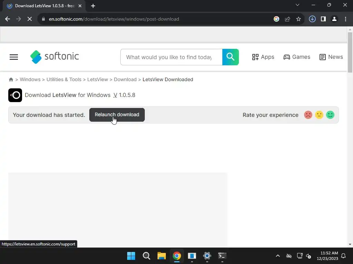Toggle the Chrome side panel
This screenshot has width=353, height=264.
click(x=323, y=19)
